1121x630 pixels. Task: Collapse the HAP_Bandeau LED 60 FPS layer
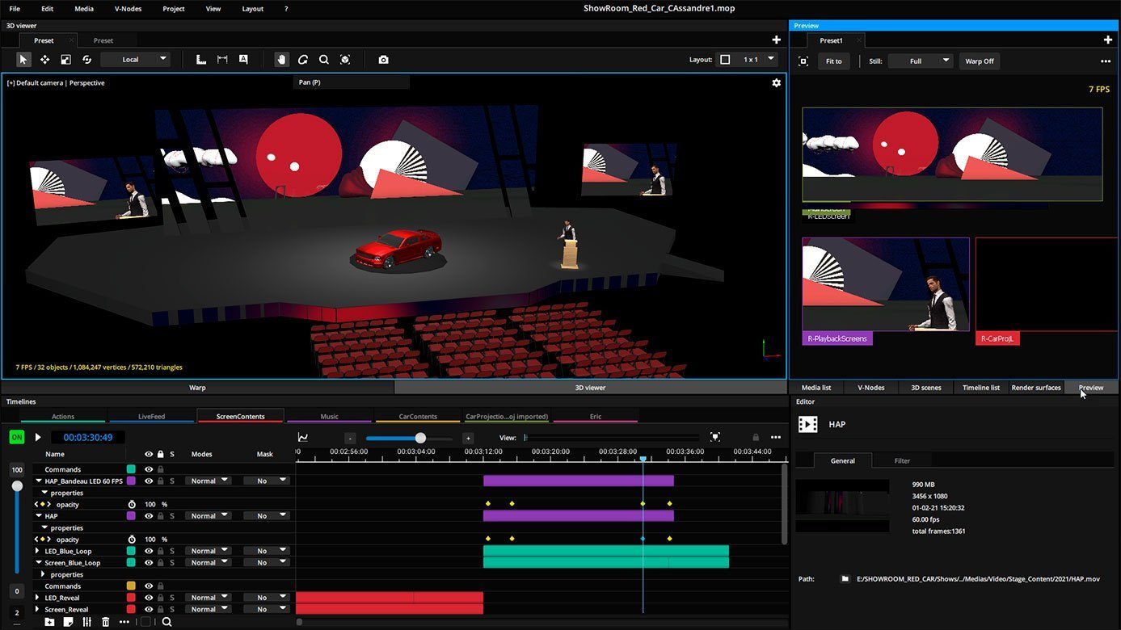38,481
